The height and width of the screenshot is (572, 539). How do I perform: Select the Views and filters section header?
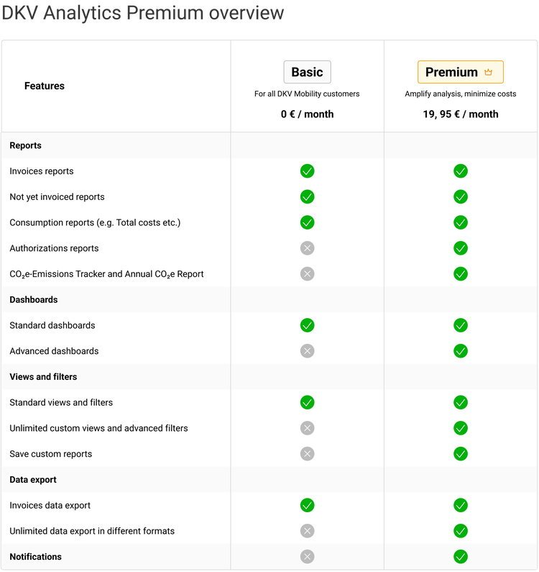[x=43, y=377]
